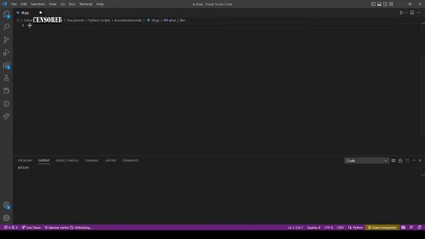Click the Ln 1, Col 1 position indicator

[x=295, y=227]
